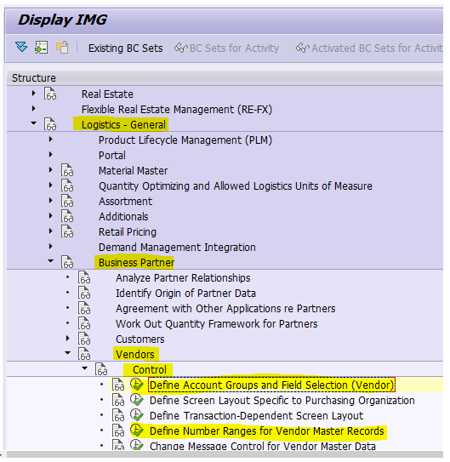Click BC Sets for Activity button
Image resolution: width=450 pixels, height=462 pixels.
[x=226, y=48]
